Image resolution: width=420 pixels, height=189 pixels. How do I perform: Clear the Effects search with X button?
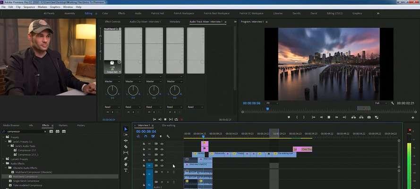click(45, 131)
